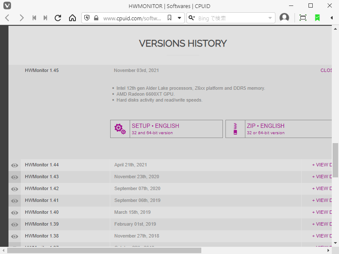This screenshot has height=254, width=339.
Task: Expand View Details for HWMonitor 1.42
Action: [322, 188]
